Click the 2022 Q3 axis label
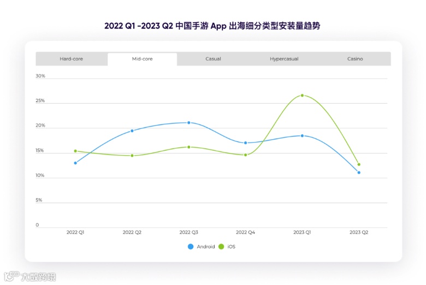Screen dimensions: 426x285 coord(189,232)
